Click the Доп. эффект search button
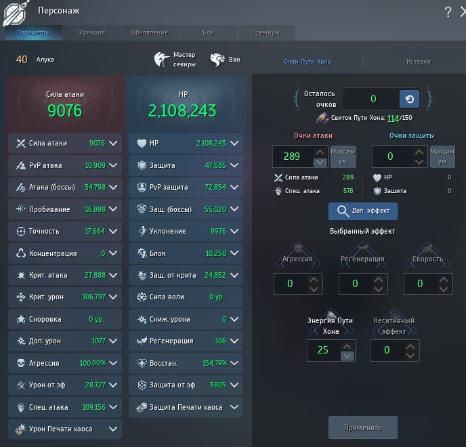The width and height of the screenshot is (466, 447). [x=363, y=211]
